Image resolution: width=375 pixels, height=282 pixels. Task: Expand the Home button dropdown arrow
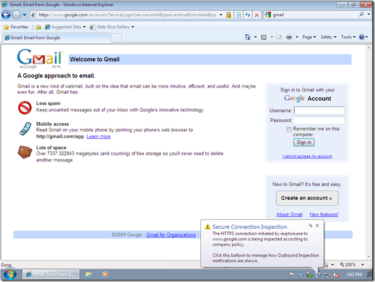point(256,37)
